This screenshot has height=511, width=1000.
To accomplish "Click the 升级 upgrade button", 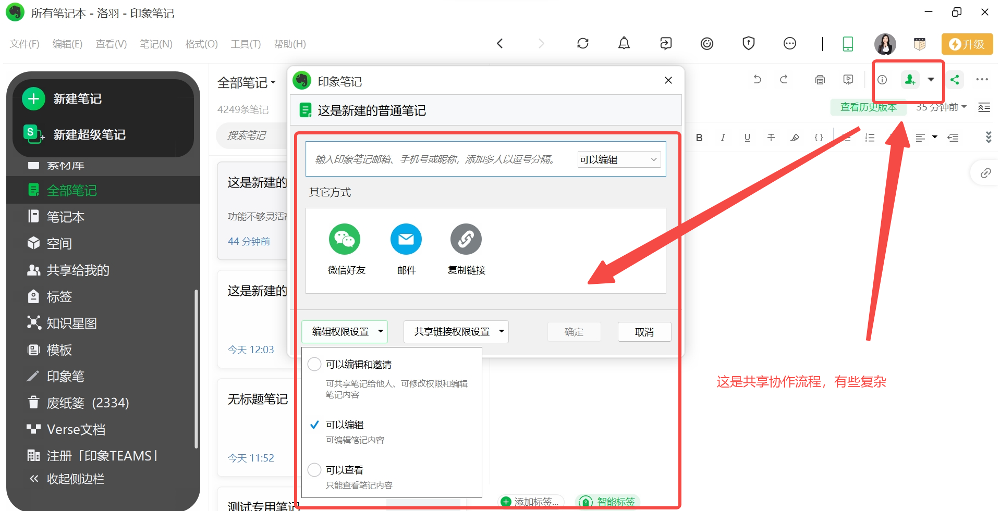I will click(967, 44).
